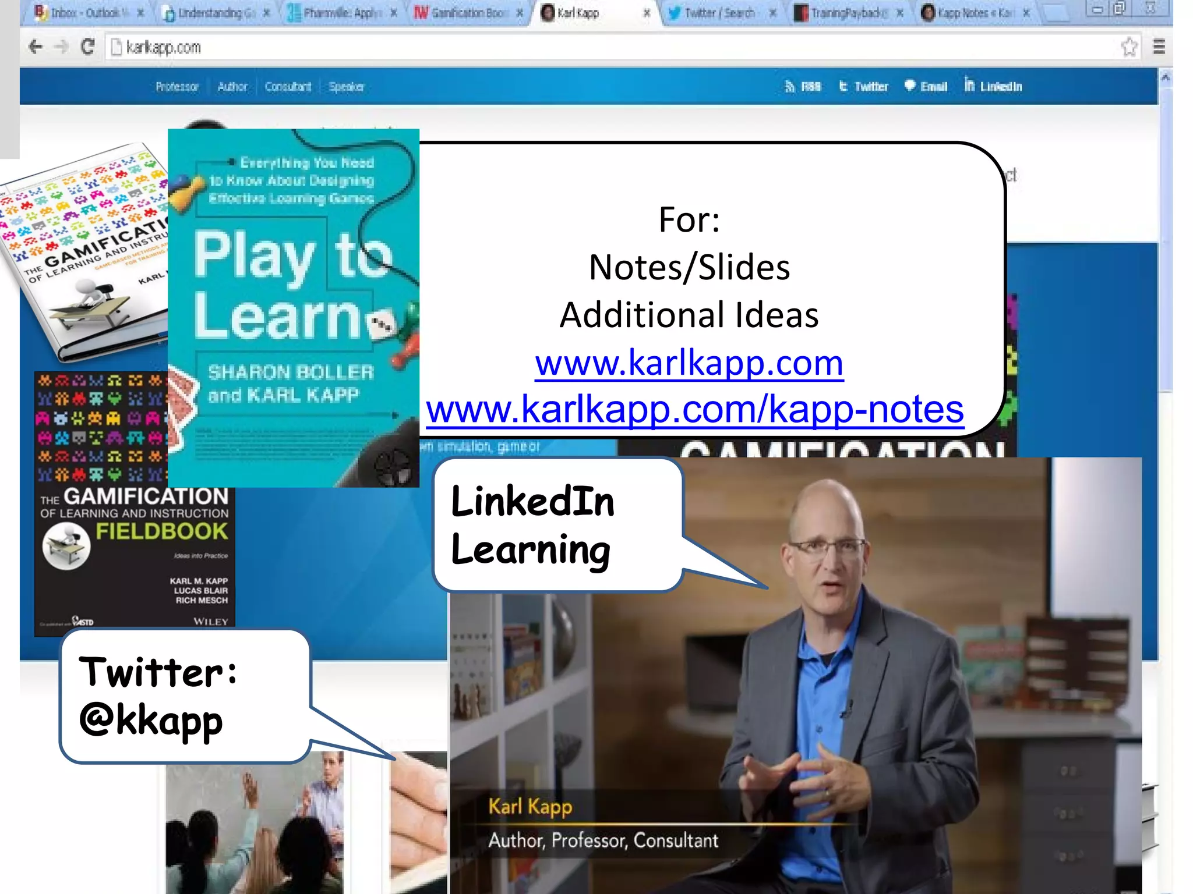
Task: Minimize the Chrome window
Action: pos(1097,9)
